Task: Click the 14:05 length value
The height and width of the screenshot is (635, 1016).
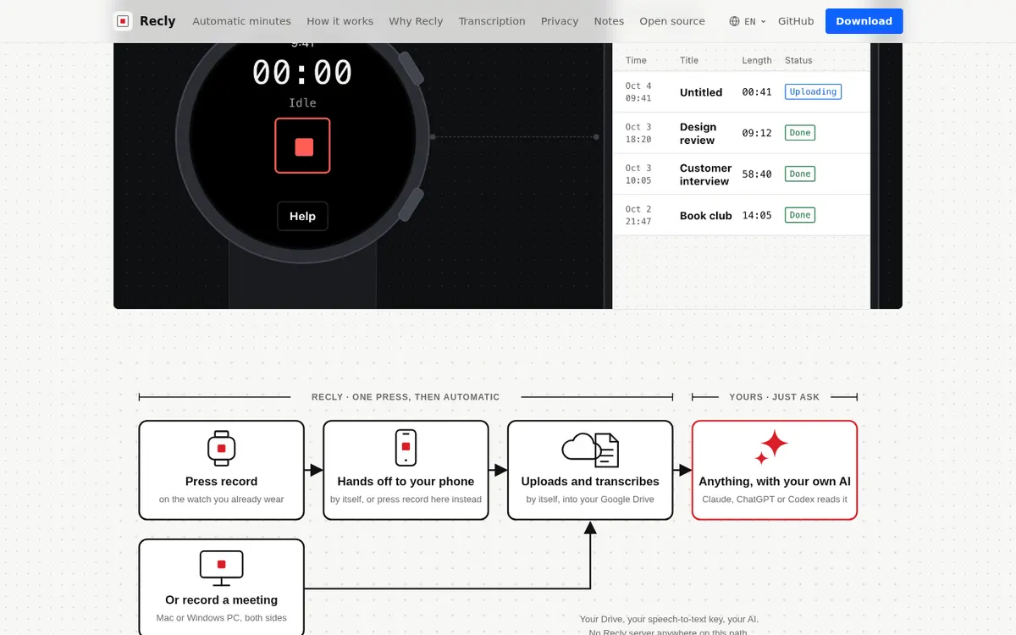Action: coord(757,216)
